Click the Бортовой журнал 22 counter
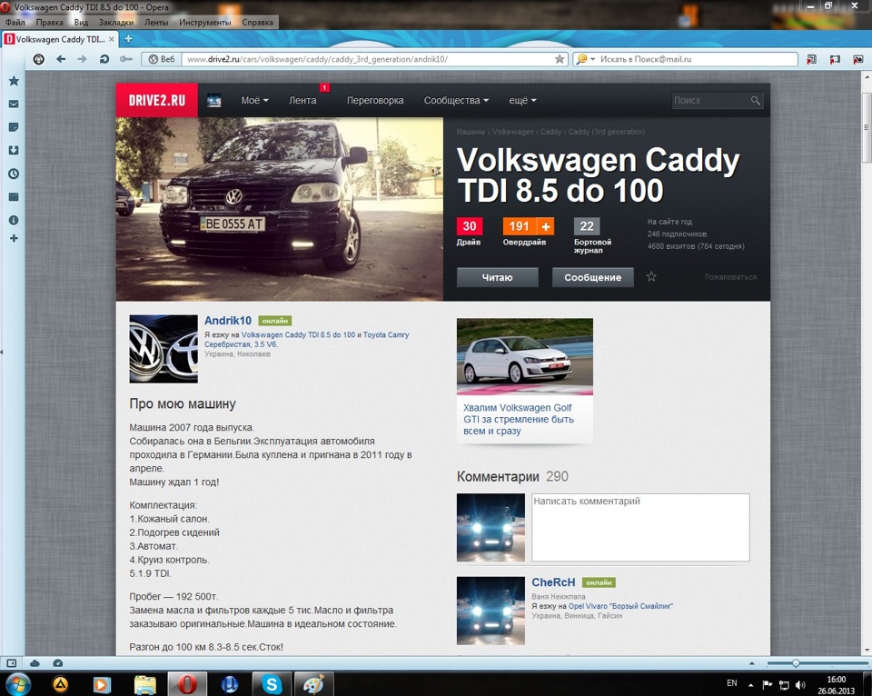This screenshot has width=872, height=696. click(587, 226)
